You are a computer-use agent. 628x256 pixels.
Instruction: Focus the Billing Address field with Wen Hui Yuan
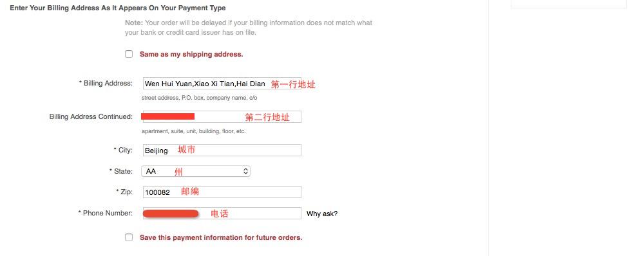pos(222,84)
